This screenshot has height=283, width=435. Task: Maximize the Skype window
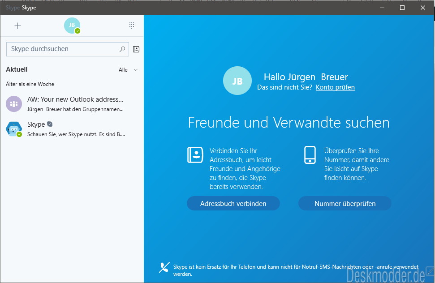click(402, 8)
